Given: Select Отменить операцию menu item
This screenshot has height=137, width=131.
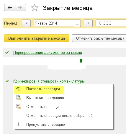Looking at the screenshot, I should click(63, 107).
